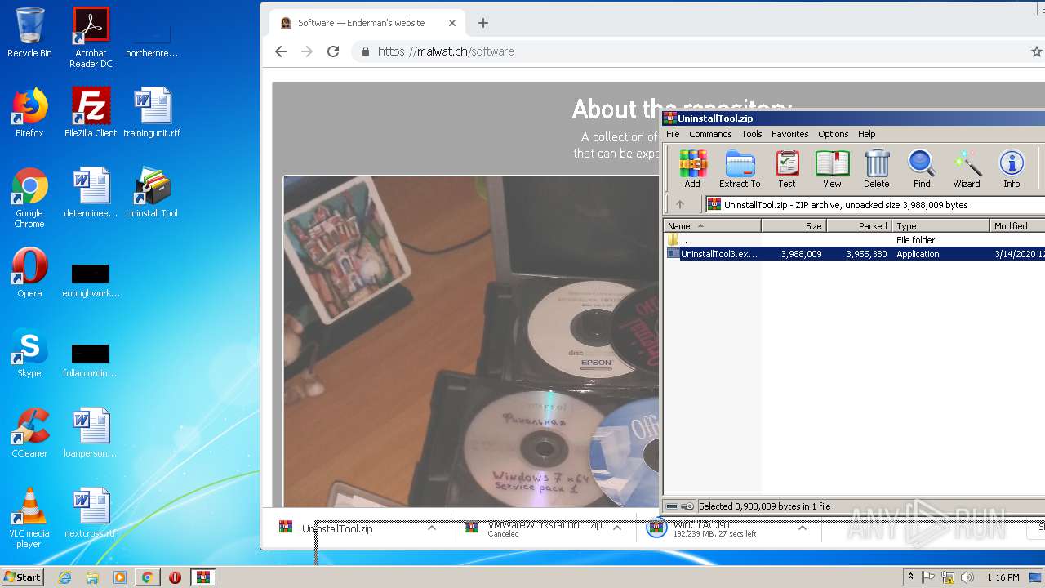1045x588 pixels.
Task: Open the Find tool in WinRAR
Action: (x=922, y=169)
